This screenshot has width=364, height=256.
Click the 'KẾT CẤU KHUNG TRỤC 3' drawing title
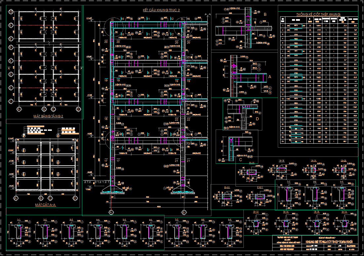161,10
